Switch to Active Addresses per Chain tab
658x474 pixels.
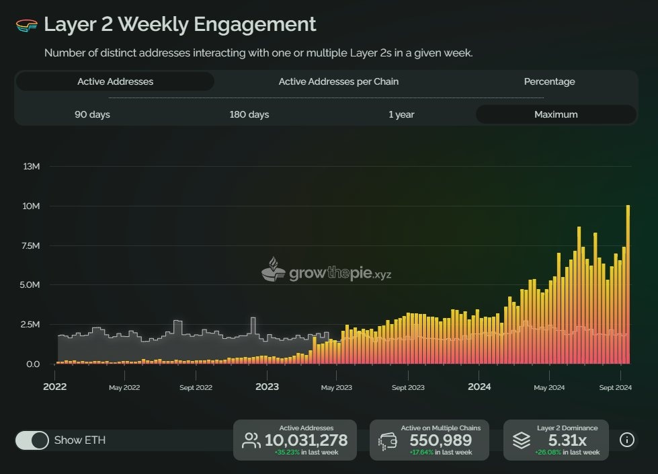click(339, 81)
